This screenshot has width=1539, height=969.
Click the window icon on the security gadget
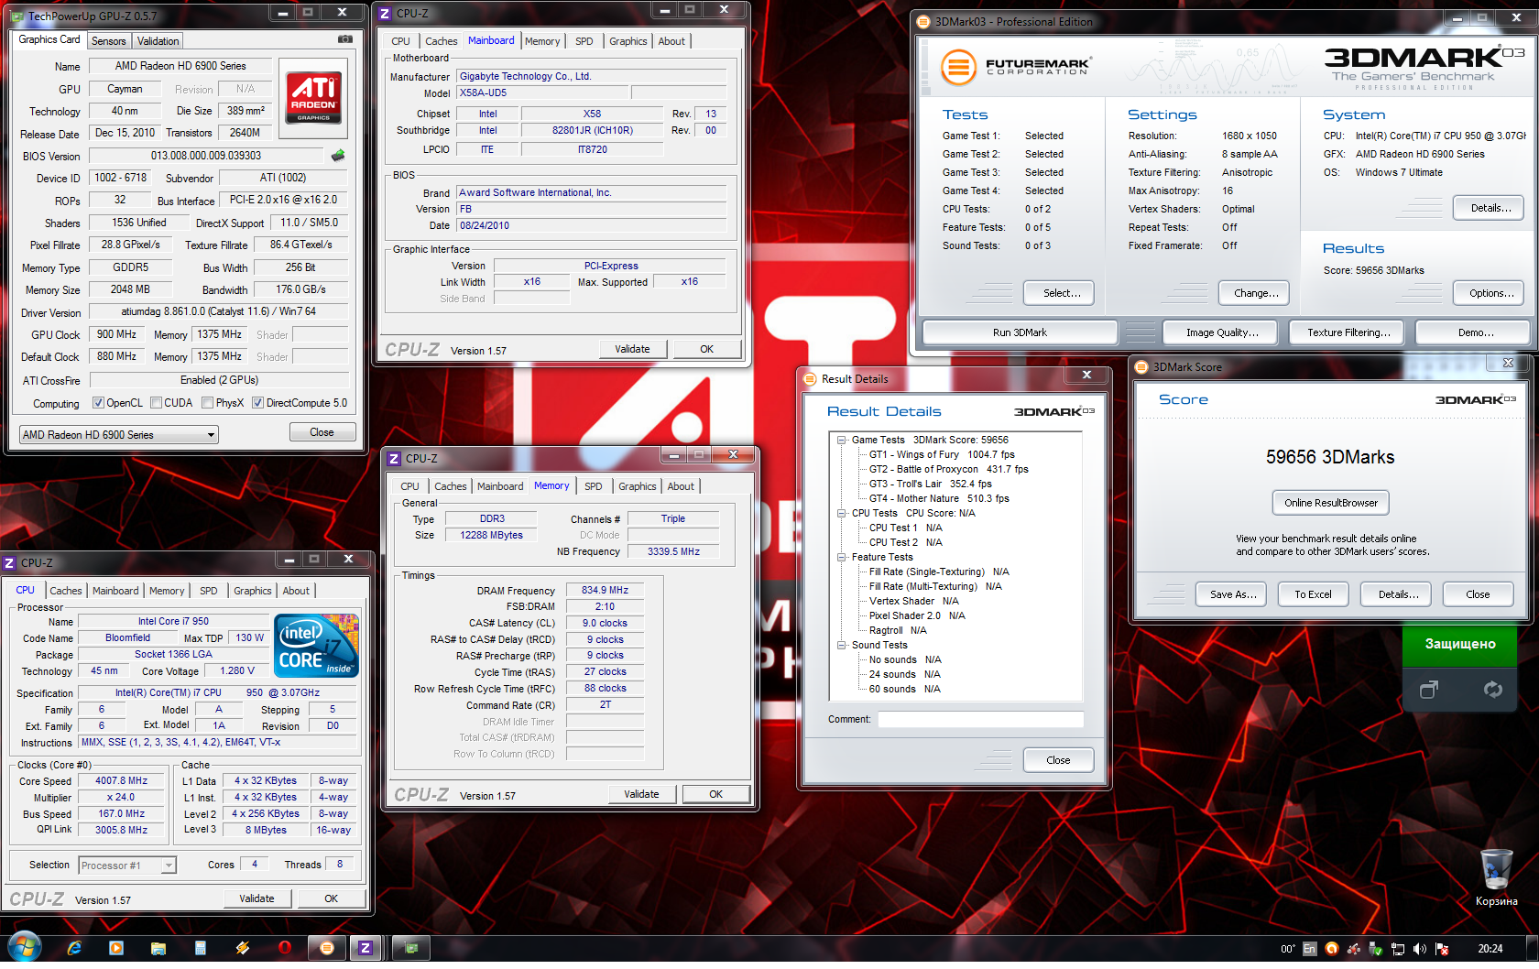(x=1428, y=690)
